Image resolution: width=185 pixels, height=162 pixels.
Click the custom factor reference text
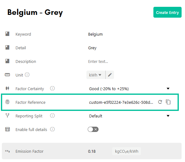121,102
